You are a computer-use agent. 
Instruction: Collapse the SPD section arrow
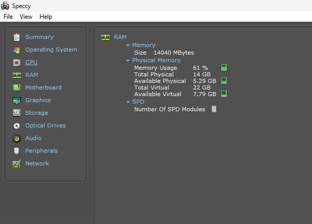point(128,102)
